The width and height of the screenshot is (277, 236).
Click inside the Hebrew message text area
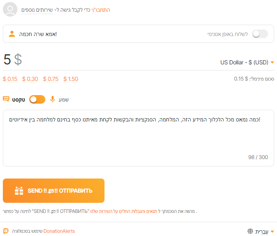click(138, 138)
